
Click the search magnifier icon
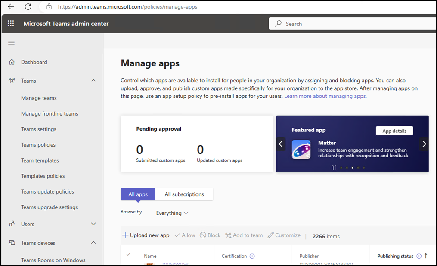(x=278, y=24)
